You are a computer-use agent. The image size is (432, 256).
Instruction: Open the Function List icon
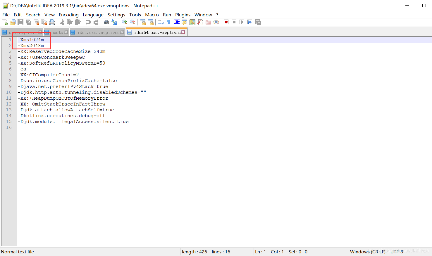pyautogui.click(x=200, y=22)
